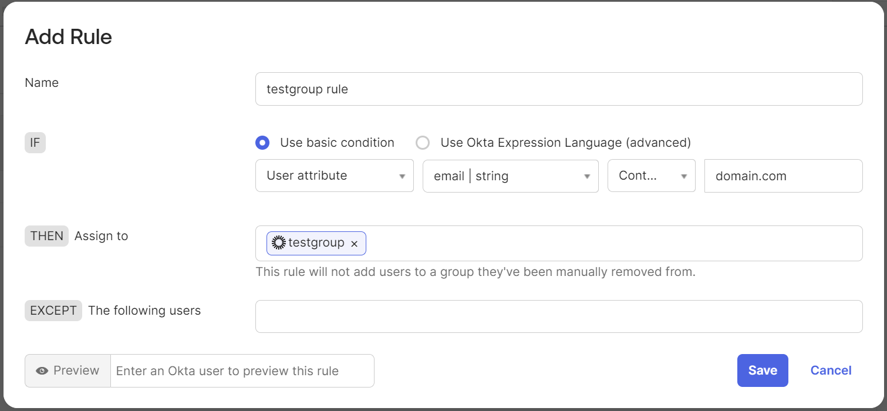This screenshot has width=887, height=411.
Task: Click empty space in Assign to groups field
Action: (x=611, y=243)
